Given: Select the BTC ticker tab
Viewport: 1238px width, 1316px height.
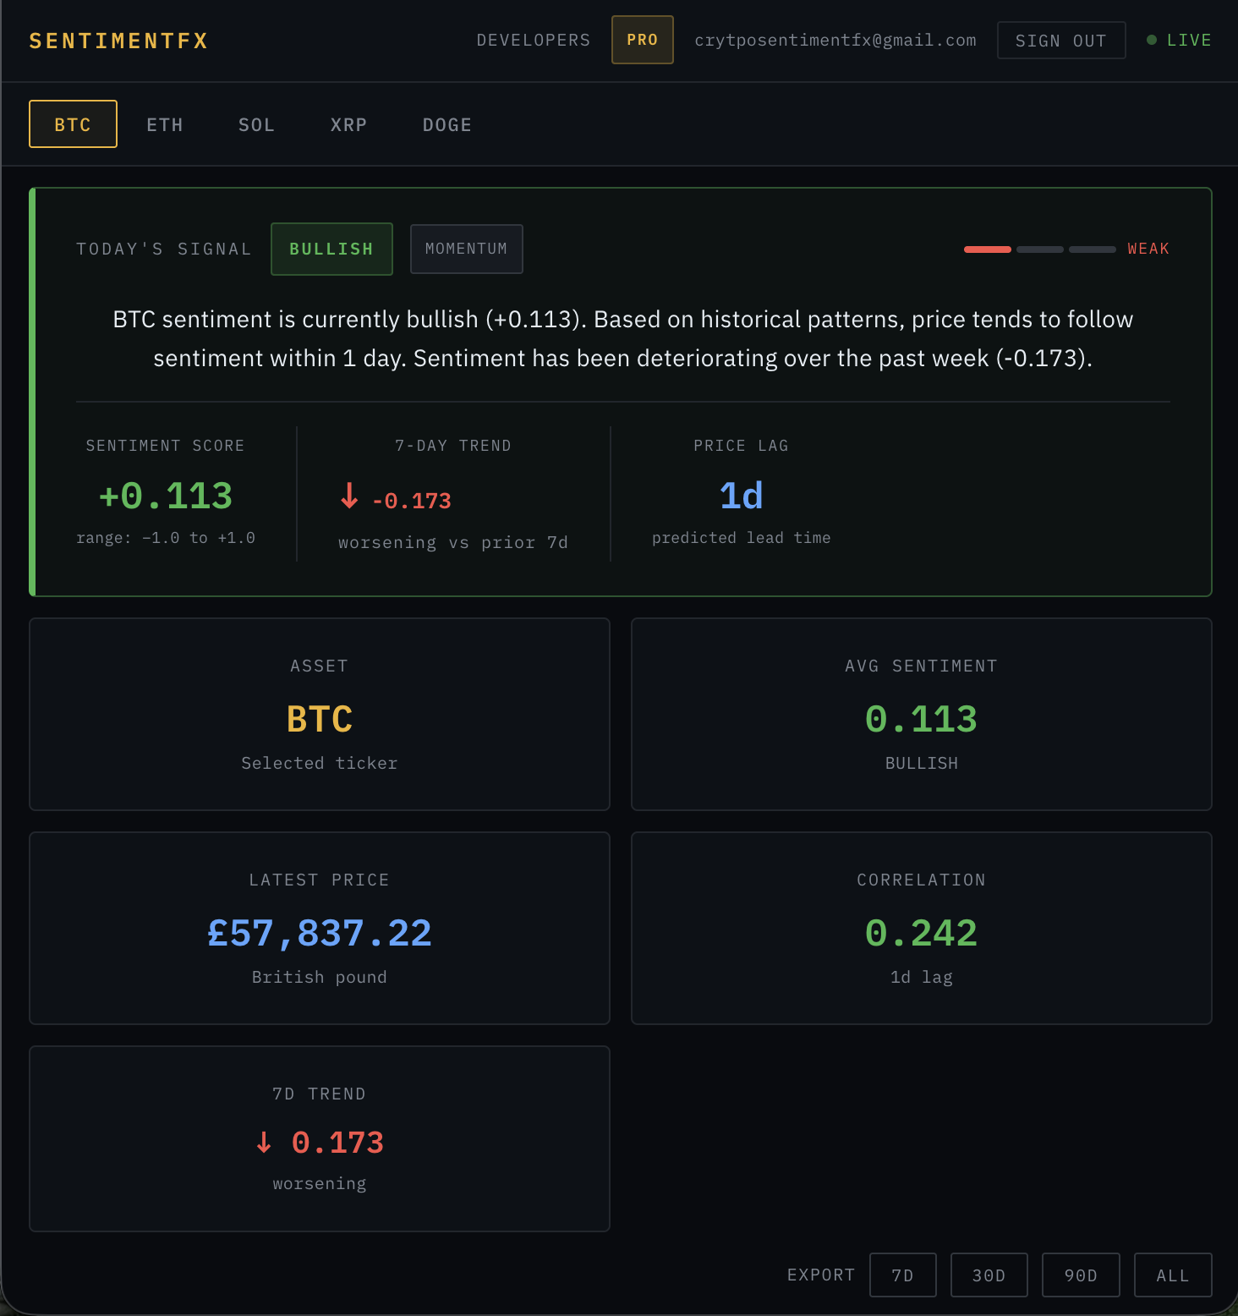Looking at the screenshot, I should click(x=73, y=124).
